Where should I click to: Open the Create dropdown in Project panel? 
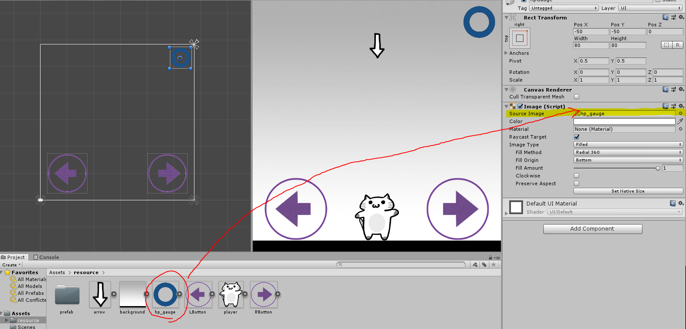[x=11, y=265]
